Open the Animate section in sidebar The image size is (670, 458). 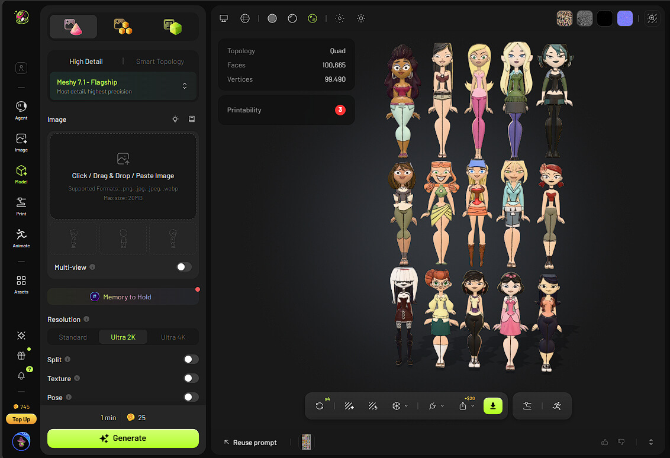tap(21, 238)
